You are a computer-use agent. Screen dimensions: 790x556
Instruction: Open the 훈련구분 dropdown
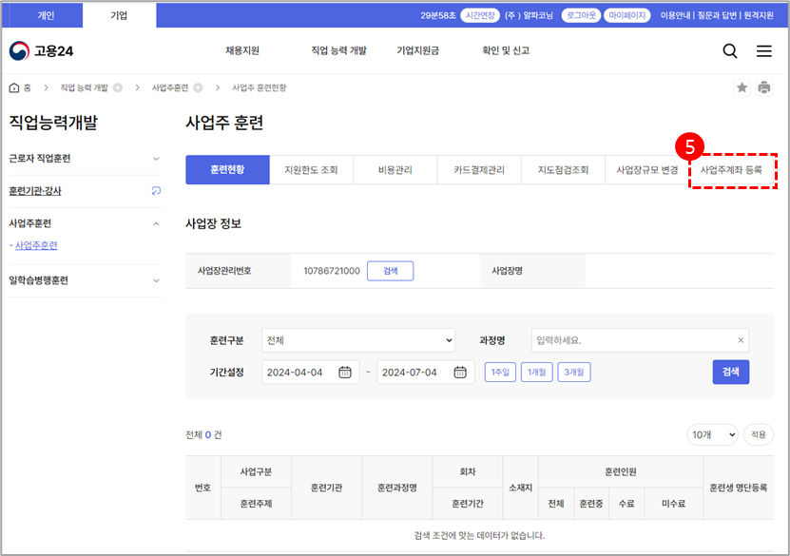tap(359, 340)
